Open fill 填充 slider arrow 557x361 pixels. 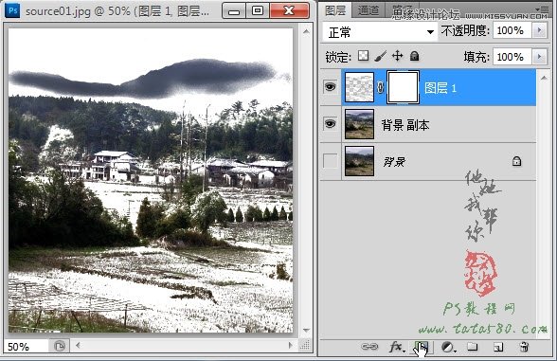pos(540,57)
